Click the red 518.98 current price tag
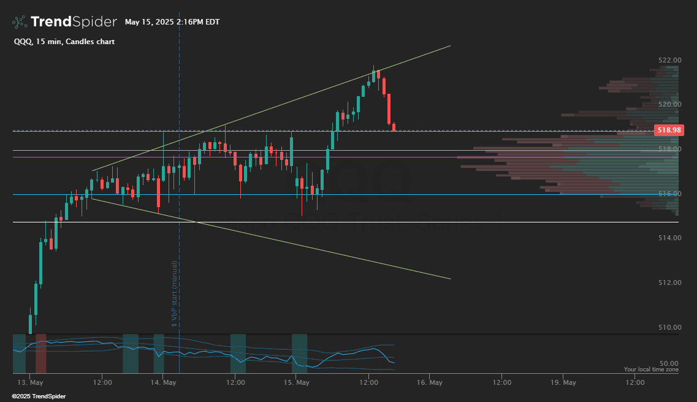The image size is (697, 402). (x=669, y=130)
